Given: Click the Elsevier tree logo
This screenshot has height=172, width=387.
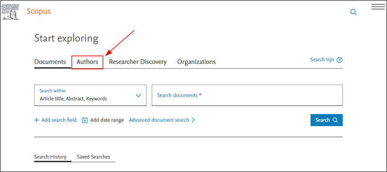Looking at the screenshot, I should [x=10, y=12].
